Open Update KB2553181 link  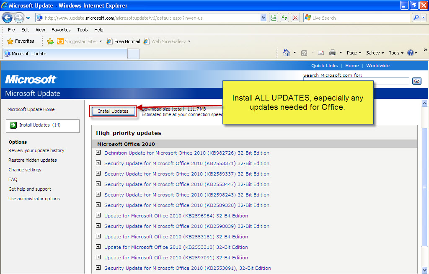176,237
